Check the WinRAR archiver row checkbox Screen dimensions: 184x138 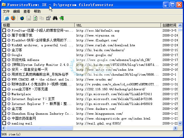tap(4, 45)
